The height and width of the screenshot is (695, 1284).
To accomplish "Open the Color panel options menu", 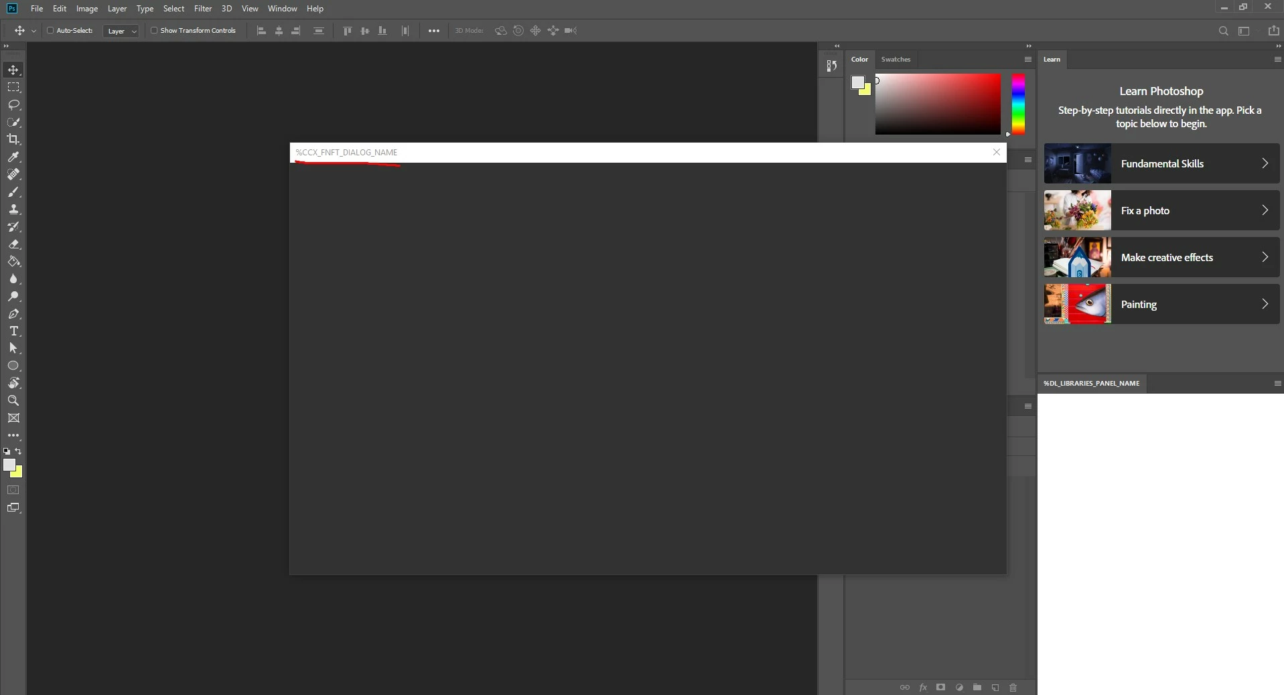I will pyautogui.click(x=1028, y=60).
